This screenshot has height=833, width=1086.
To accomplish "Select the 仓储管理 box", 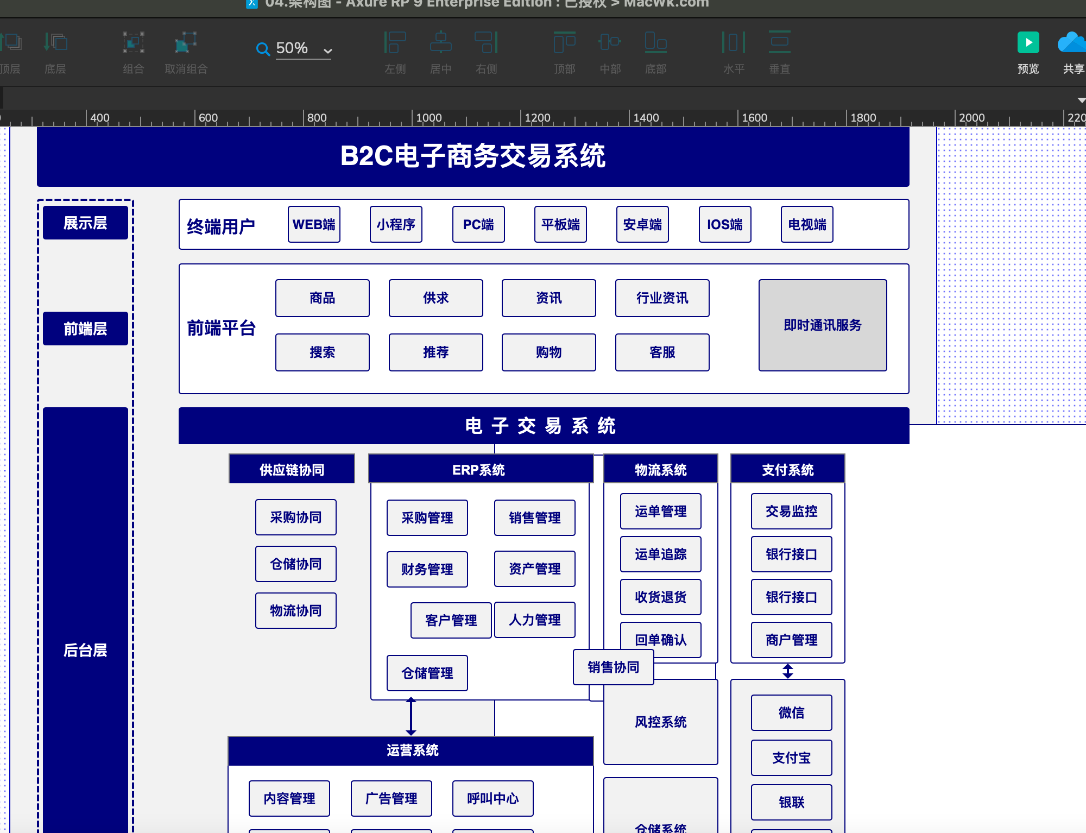I will (x=427, y=673).
